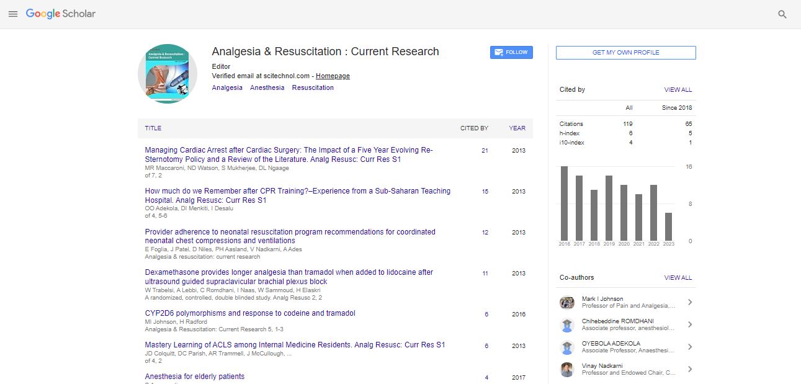The width and height of the screenshot is (801, 384).
Task: Sort publications by Cited By column
Action: 474,128
